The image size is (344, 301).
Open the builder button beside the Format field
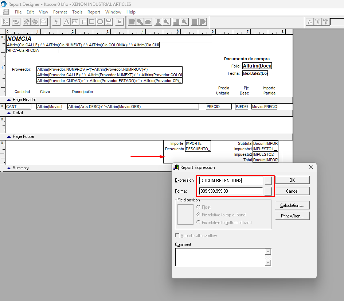click(268, 192)
